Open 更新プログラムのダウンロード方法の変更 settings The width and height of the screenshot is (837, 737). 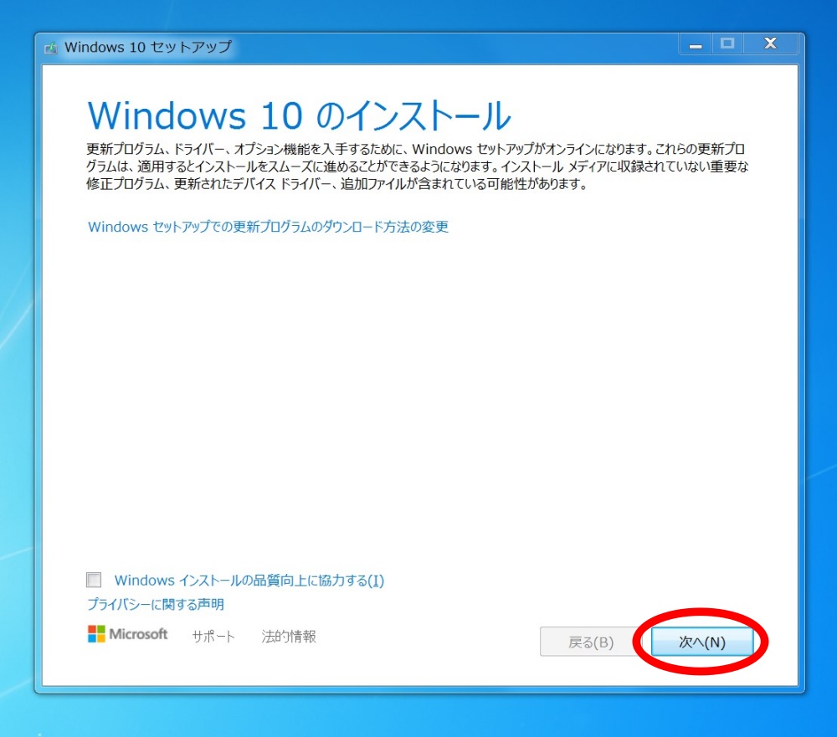[x=270, y=227]
